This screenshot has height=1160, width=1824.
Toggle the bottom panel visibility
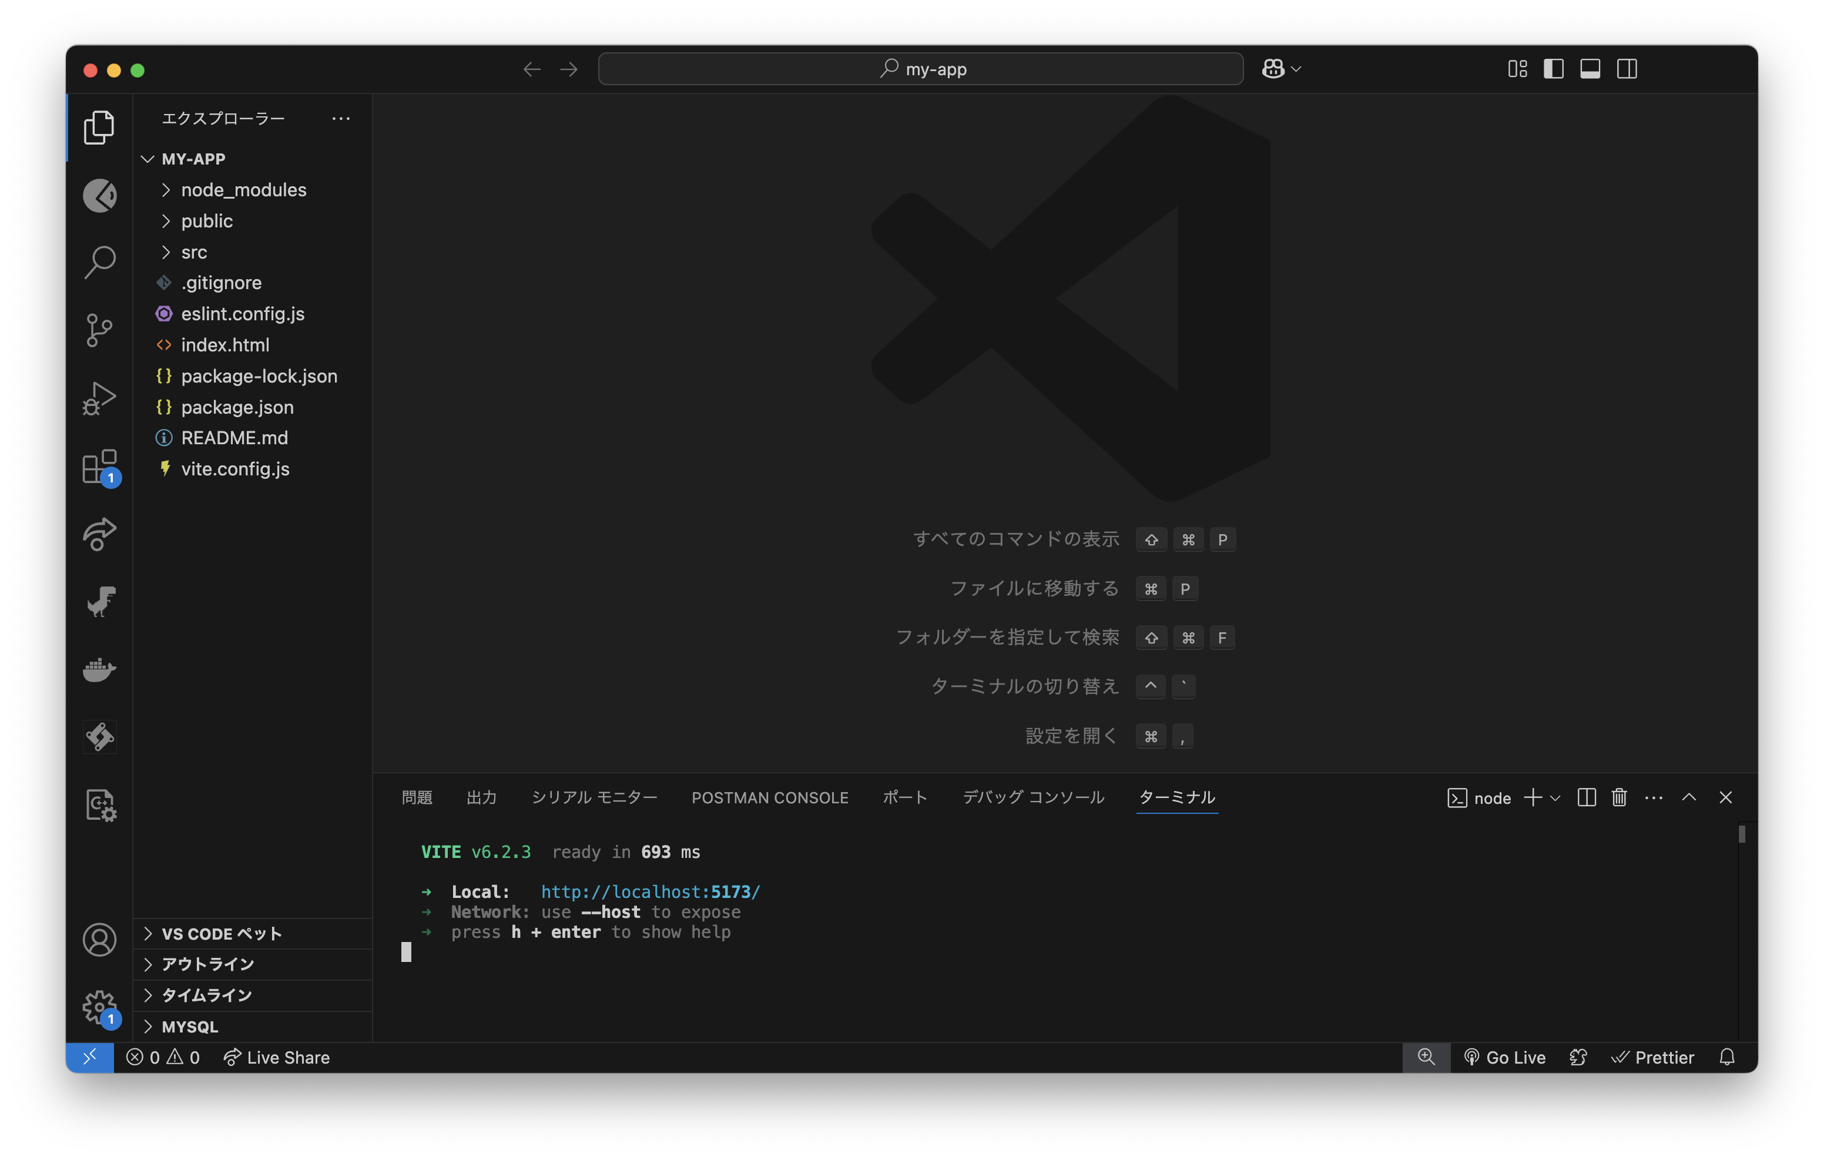pyautogui.click(x=1590, y=69)
